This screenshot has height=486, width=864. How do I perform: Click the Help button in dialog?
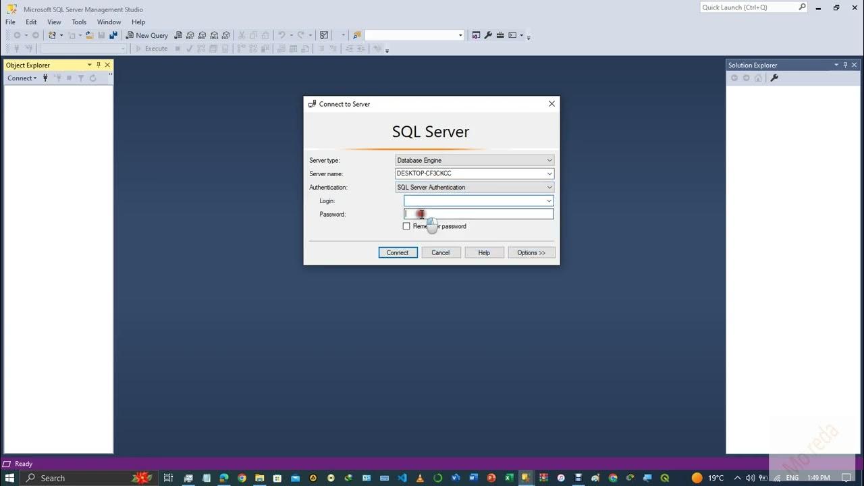pyautogui.click(x=484, y=252)
